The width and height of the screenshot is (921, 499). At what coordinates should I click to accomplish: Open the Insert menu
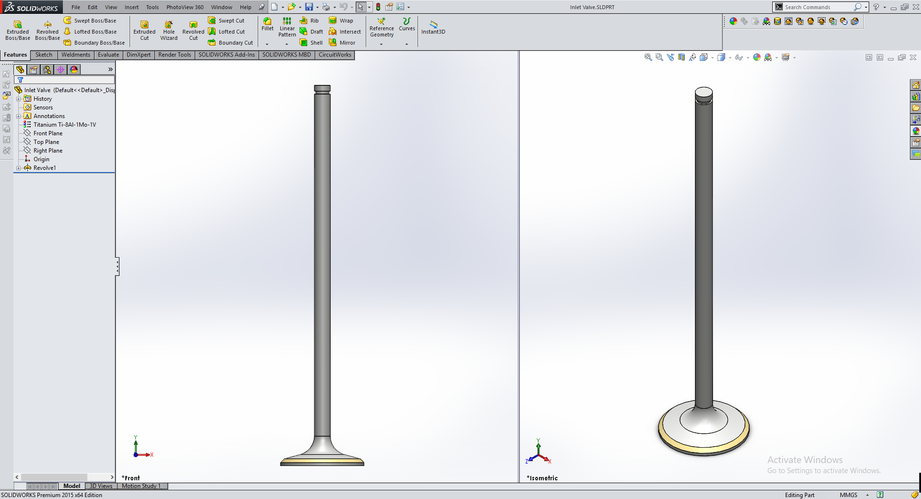132,7
